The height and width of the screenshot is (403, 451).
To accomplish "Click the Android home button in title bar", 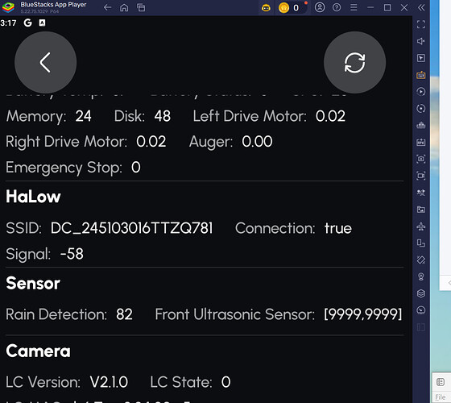I will [124, 8].
